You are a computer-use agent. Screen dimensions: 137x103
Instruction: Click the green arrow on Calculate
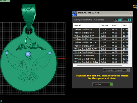click(111, 84)
